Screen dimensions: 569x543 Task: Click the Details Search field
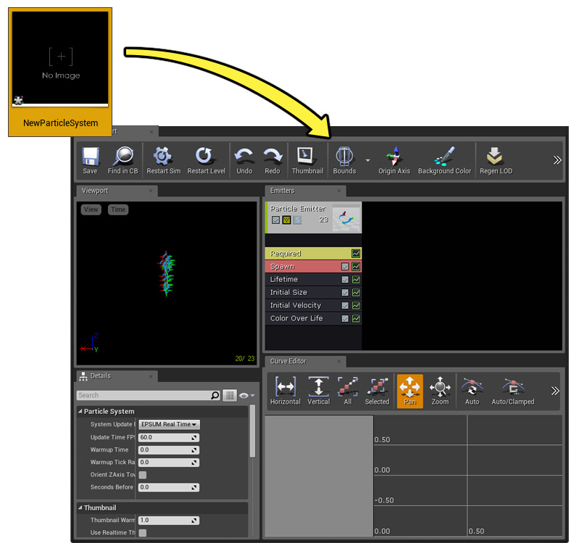click(149, 395)
